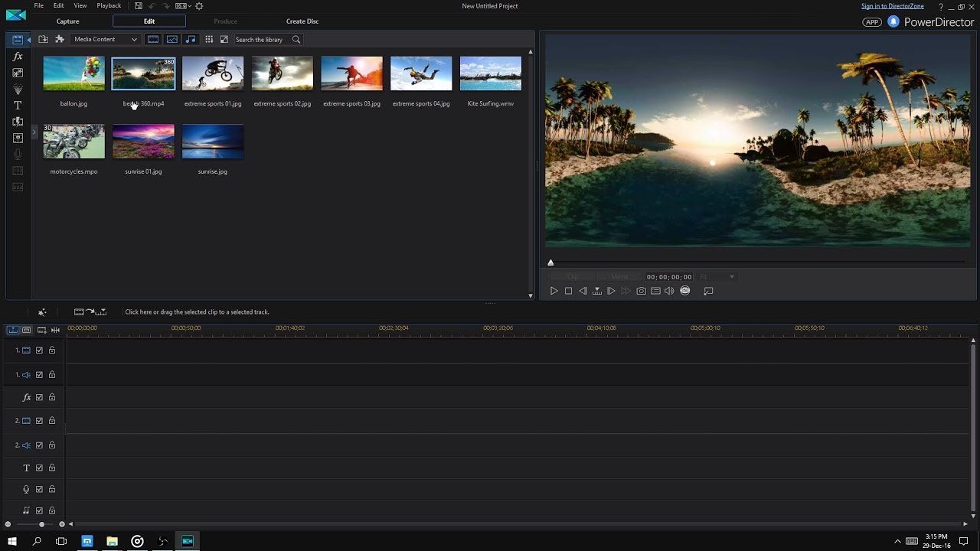The image size is (980, 551).
Task: Open the Fit preview zoom dropdown
Action: pyautogui.click(x=717, y=277)
